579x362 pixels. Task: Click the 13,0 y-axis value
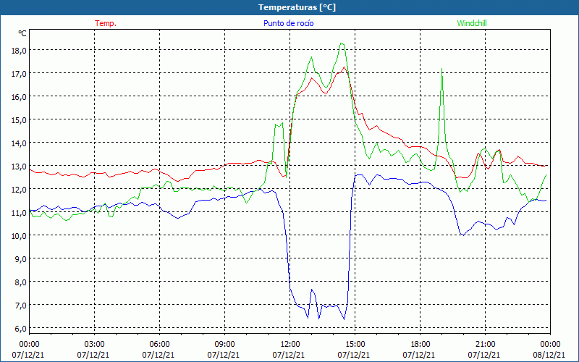coord(19,167)
